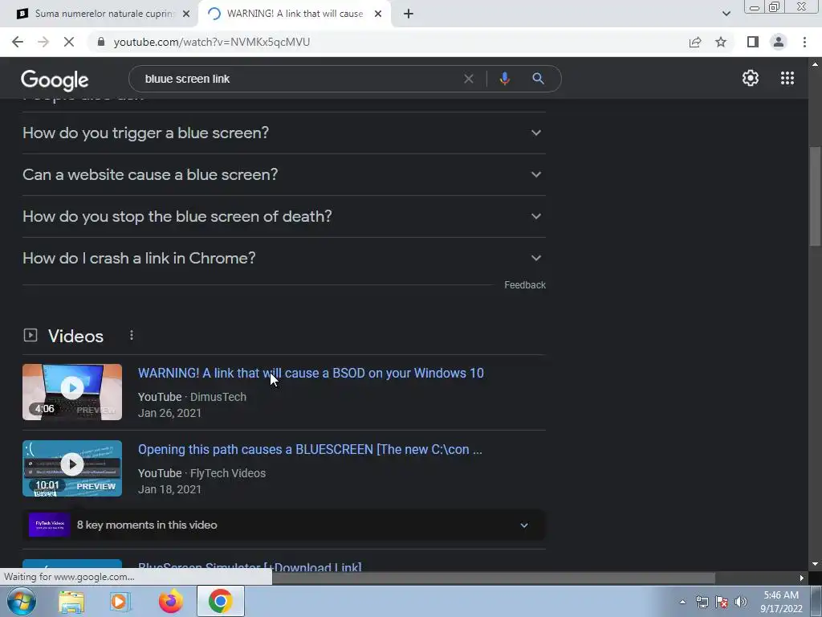Click the volume speaker tray icon
This screenshot has width=822, height=617.
[741, 602]
